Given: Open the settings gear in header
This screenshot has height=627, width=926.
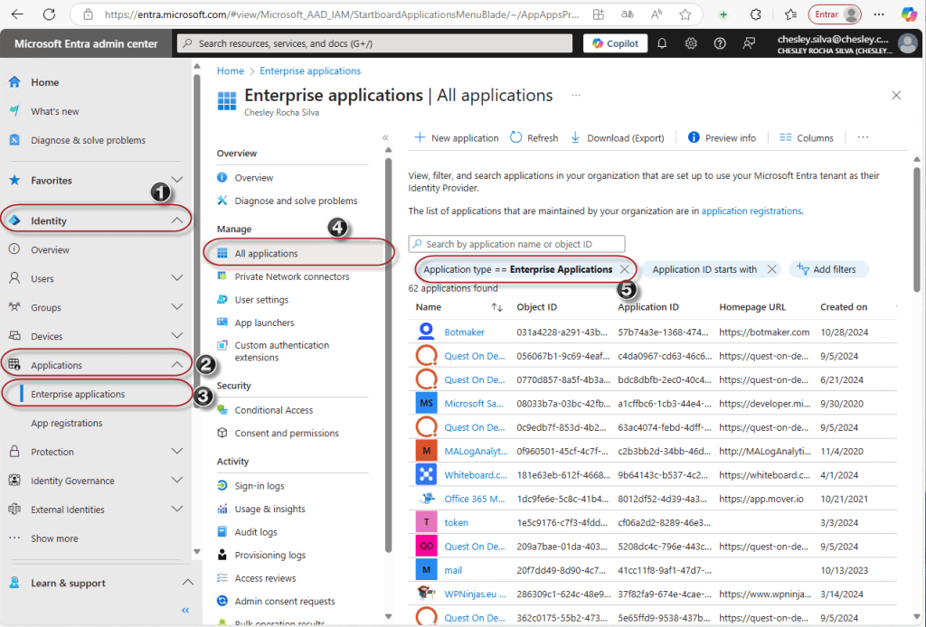Looking at the screenshot, I should (x=691, y=43).
